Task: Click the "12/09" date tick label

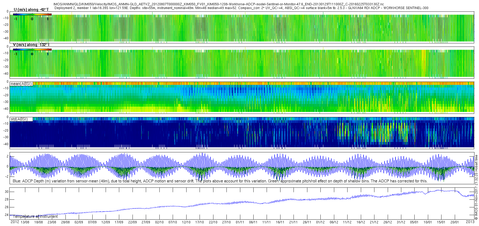Action: point(106,222)
